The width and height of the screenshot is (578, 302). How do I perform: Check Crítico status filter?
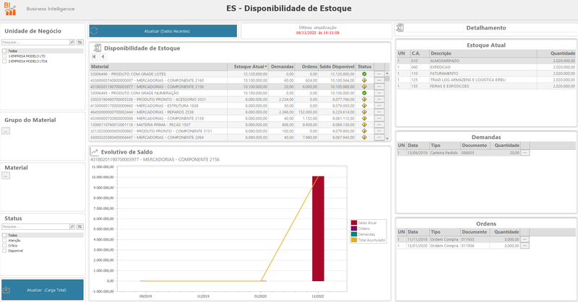(4, 245)
